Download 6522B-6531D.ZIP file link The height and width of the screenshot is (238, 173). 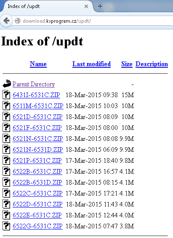click(x=37, y=182)
